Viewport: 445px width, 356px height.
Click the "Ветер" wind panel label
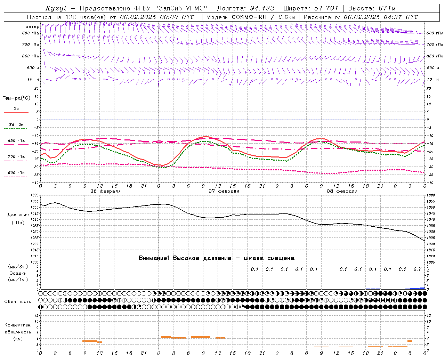(32, 26)
